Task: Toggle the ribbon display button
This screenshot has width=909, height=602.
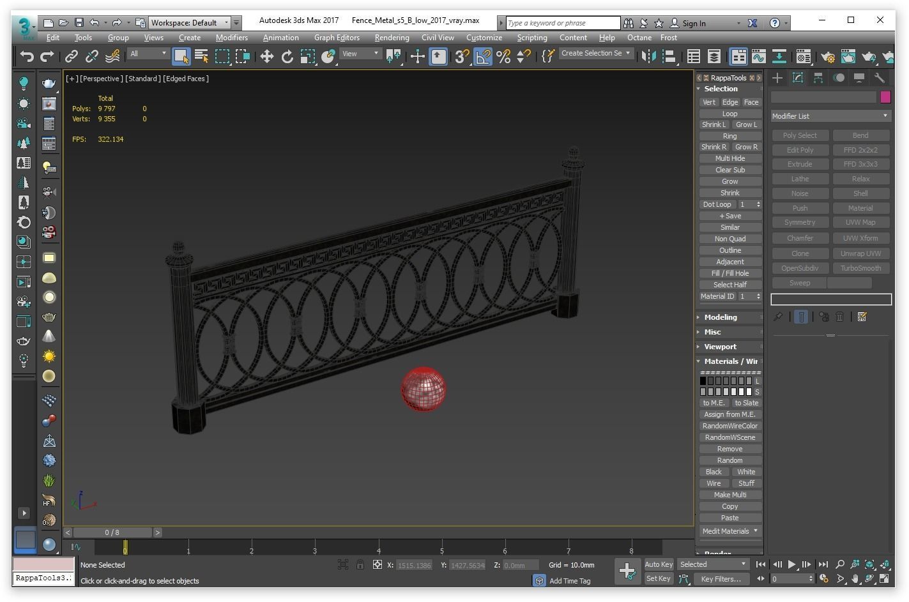Action: tap(738, 56)
